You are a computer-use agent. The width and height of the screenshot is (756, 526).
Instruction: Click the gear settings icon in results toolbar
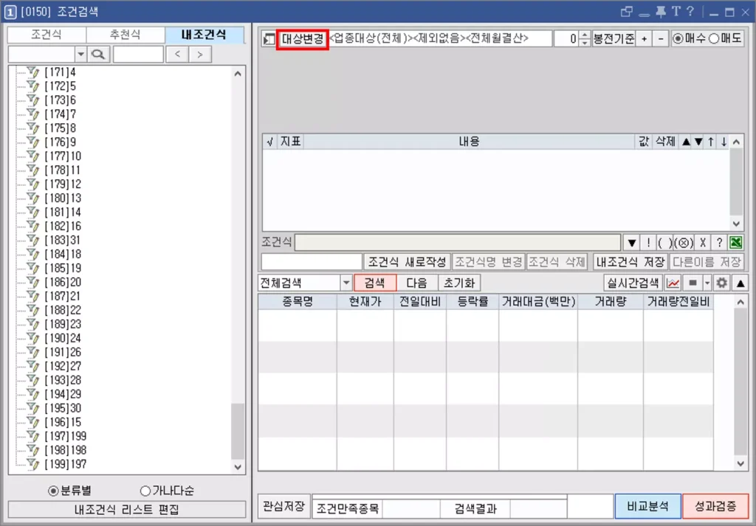click(721, 283)
